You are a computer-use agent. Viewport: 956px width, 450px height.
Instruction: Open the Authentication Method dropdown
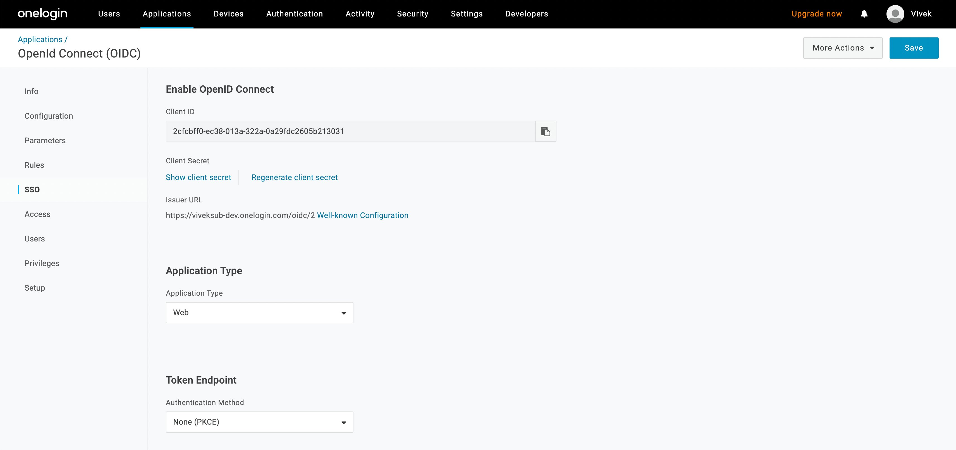point(259,422)
